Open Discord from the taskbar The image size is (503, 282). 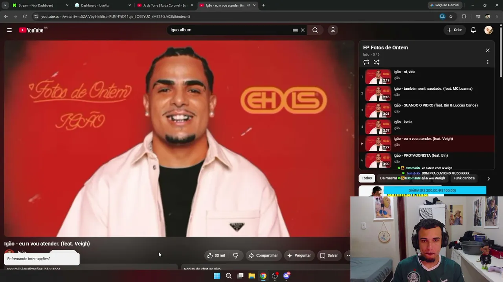286,276
